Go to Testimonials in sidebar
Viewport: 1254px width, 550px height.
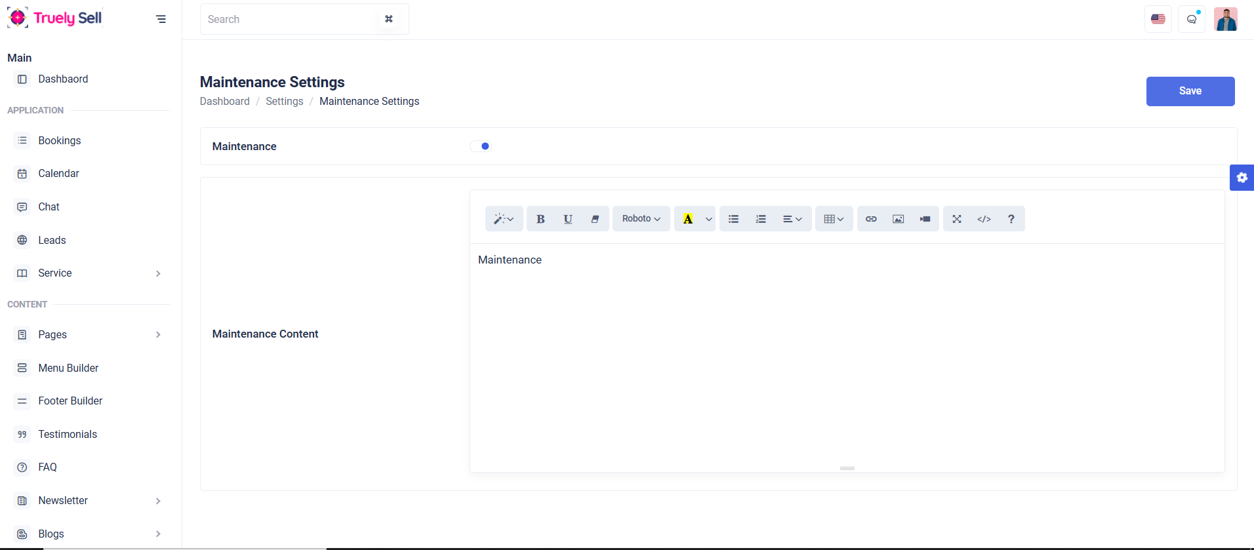click(x=68, y=435)
